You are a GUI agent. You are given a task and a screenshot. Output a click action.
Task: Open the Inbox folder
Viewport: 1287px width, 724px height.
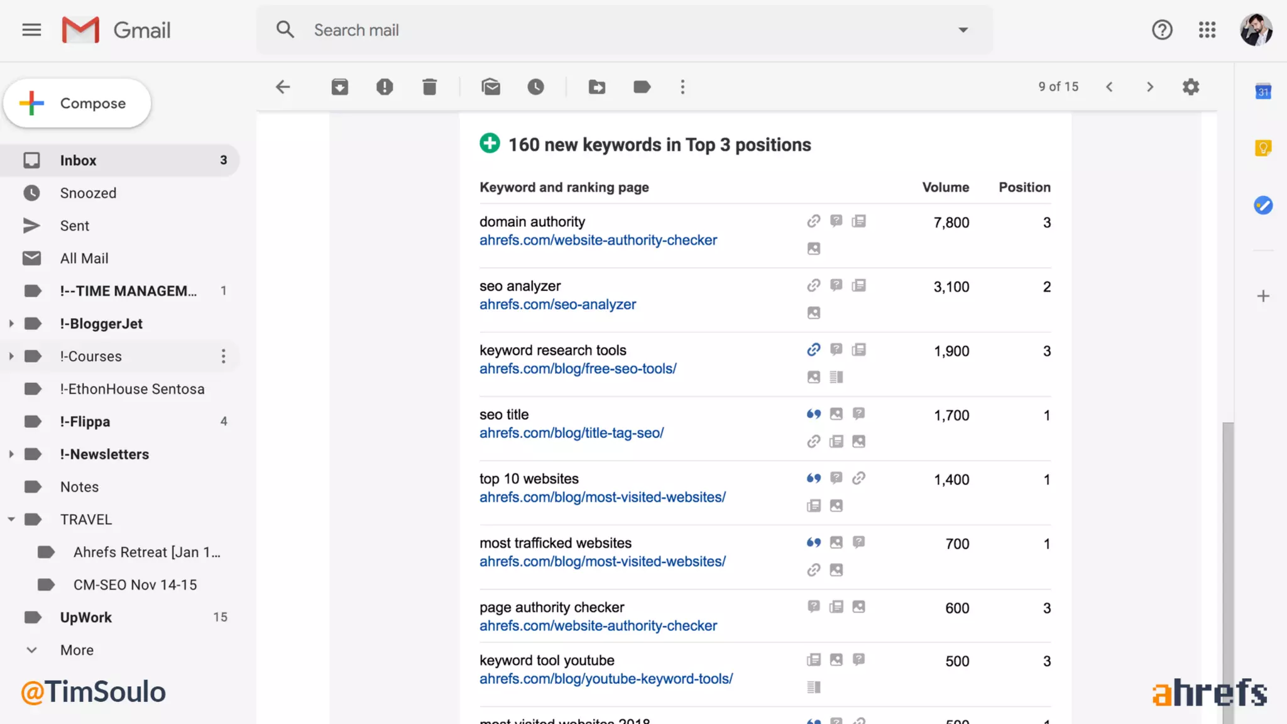pyautogui.click(x=78, y=160)
